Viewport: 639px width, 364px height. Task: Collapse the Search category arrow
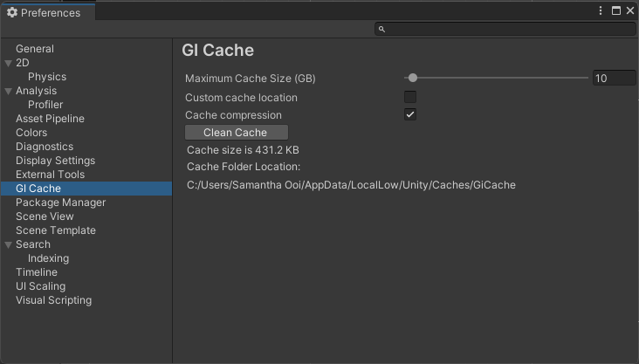tap(9, 244)
